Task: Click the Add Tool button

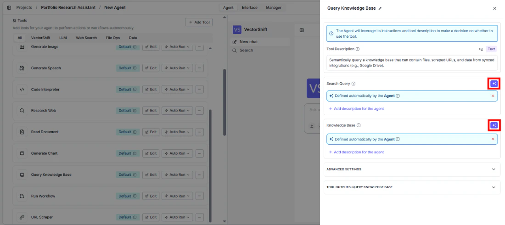Action: [x=199, y=22]
